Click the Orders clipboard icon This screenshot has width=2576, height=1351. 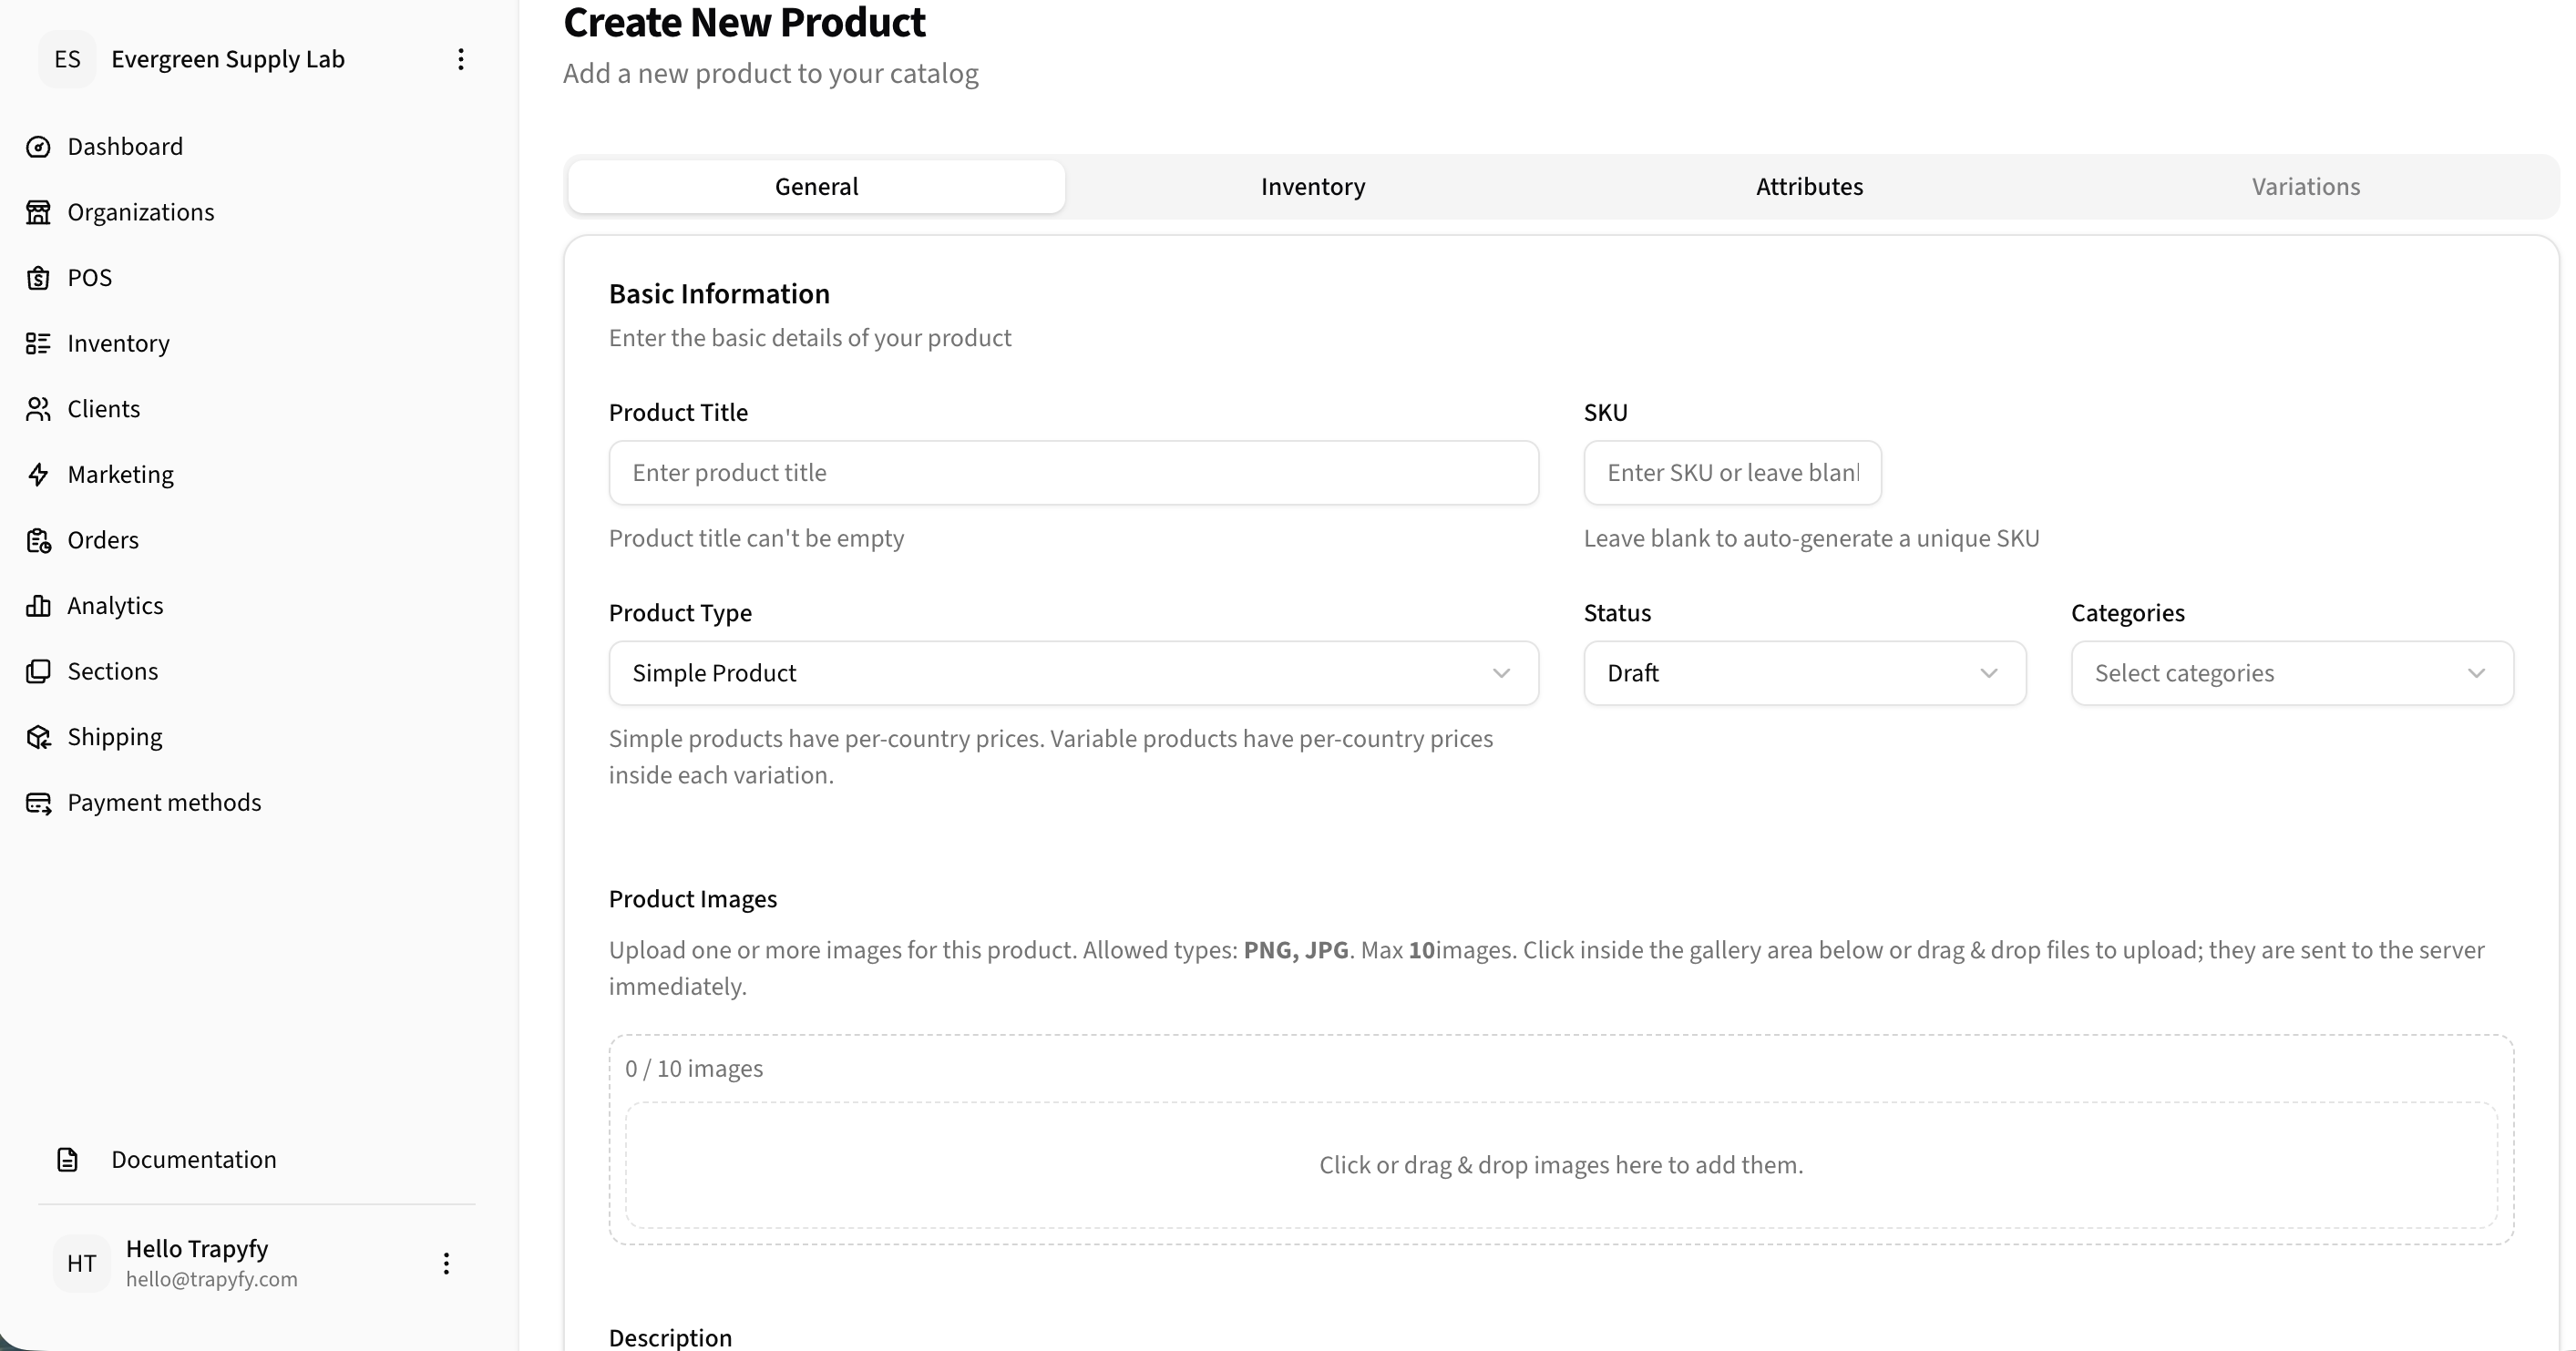38,540
